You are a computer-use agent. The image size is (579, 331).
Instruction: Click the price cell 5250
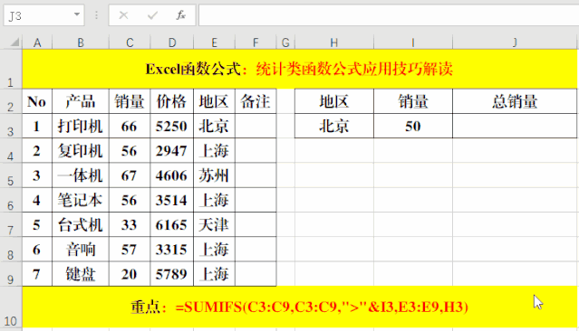coord(171,126)
